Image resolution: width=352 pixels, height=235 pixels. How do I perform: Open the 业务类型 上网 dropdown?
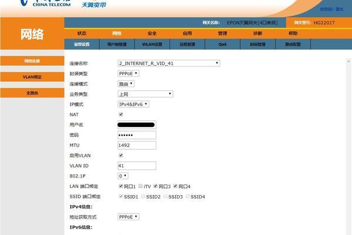click(x=145, y=94)
